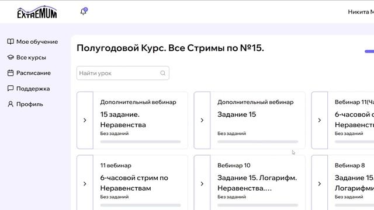Expand the 'Вебинар 8' card chevron
This screenshot has height=210, width=374.
320,184
